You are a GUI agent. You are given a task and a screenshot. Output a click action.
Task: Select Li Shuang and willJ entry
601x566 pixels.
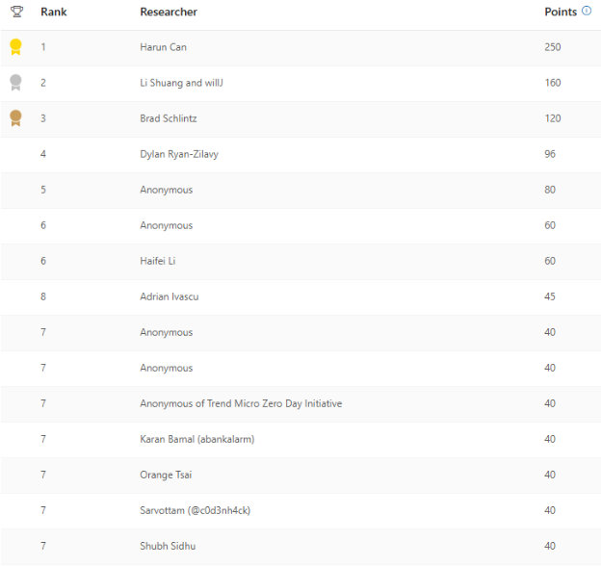182,83
